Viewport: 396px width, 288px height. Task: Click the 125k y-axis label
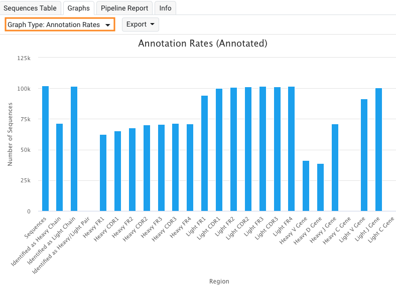click(x=24, y=58)
